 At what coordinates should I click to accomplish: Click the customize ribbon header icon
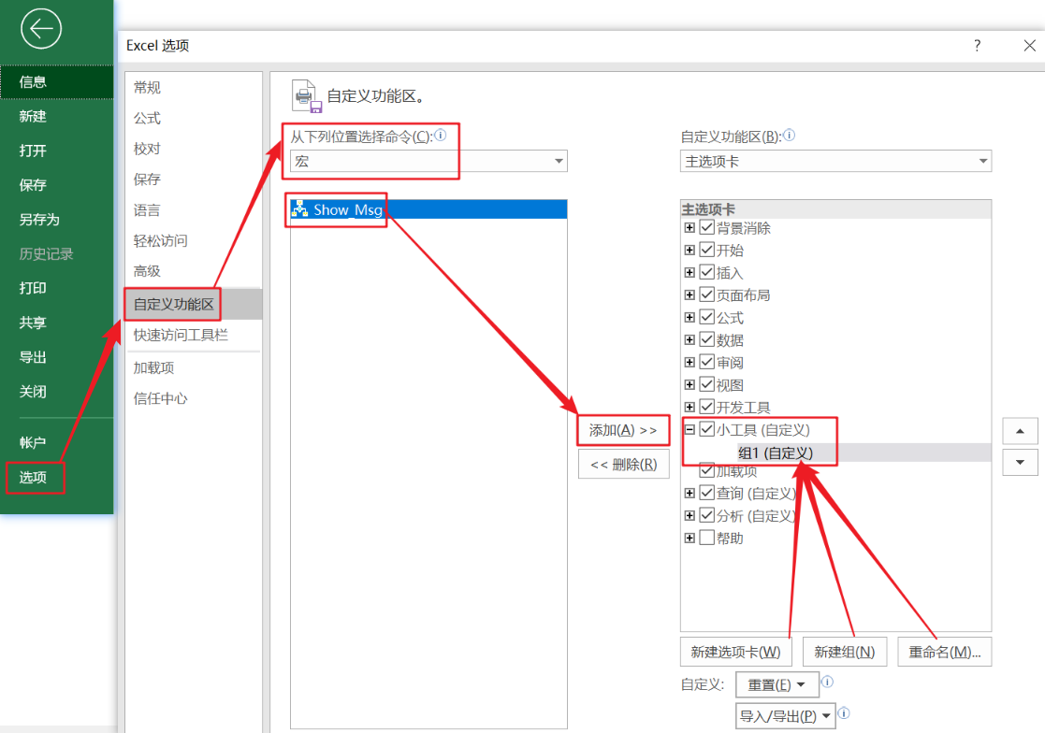307,96
